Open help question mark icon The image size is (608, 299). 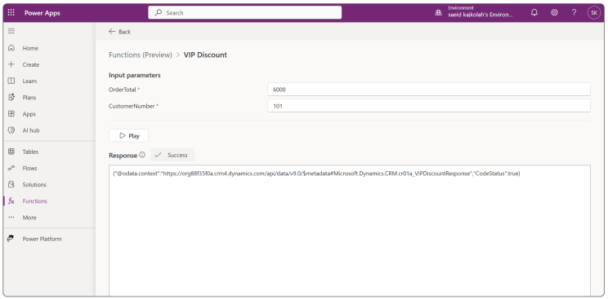[574, 13]
